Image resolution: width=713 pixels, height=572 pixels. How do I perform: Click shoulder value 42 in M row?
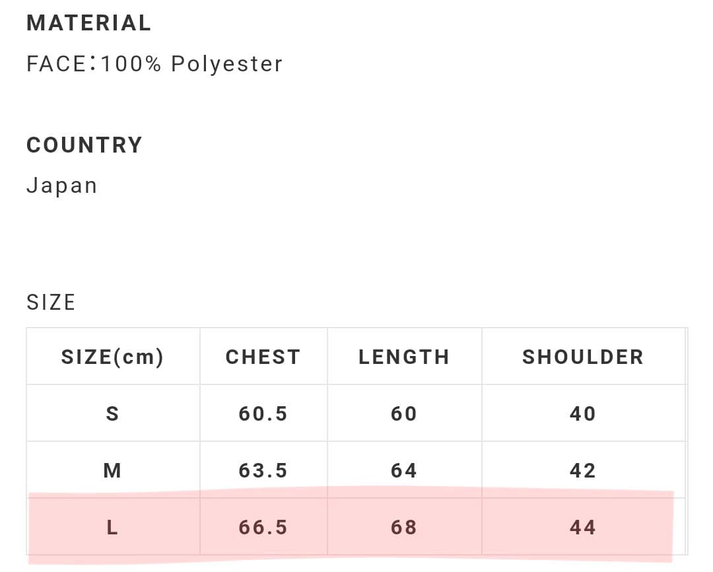[x=583, y=471]
